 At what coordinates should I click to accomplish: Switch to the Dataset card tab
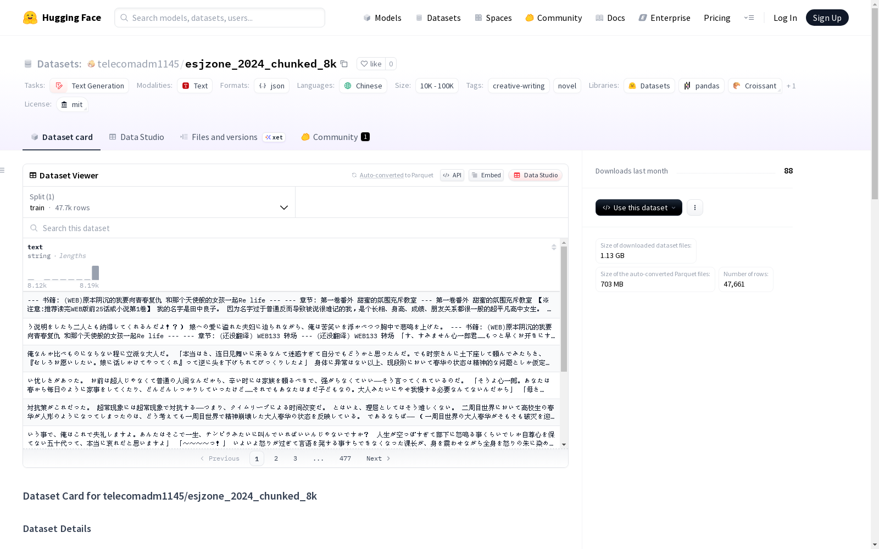[x=62, y=137]
